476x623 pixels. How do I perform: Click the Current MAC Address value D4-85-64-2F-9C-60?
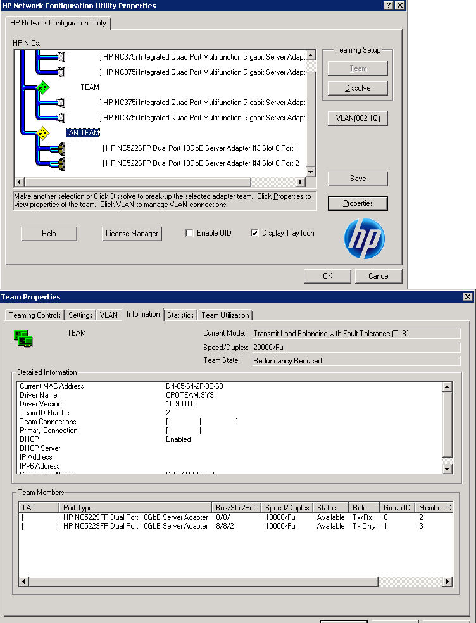pos(194,386)
